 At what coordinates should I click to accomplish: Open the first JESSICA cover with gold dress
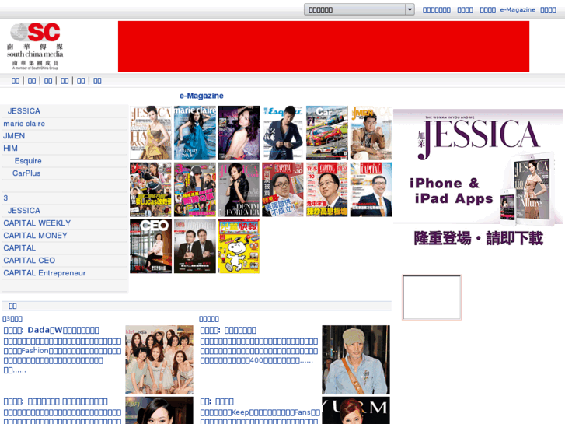click(150, 133)
